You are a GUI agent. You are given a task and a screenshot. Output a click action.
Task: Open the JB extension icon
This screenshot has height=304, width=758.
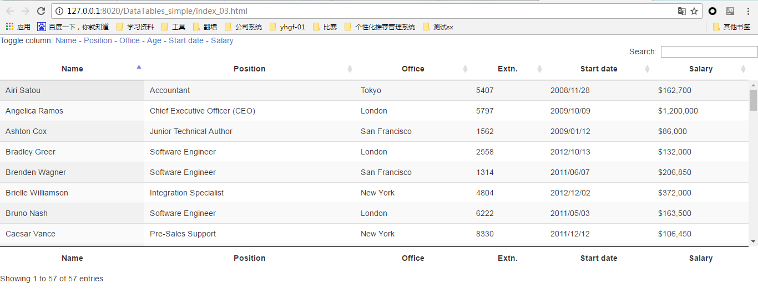pos(730,11)
